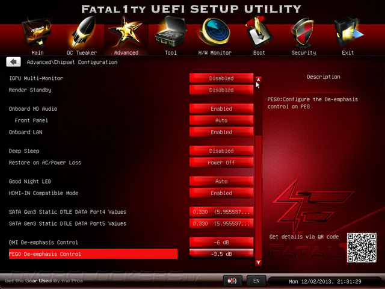This screenshot has height=289, width=385.
Task: Switch to Security tab label
Action: point(303,52)
